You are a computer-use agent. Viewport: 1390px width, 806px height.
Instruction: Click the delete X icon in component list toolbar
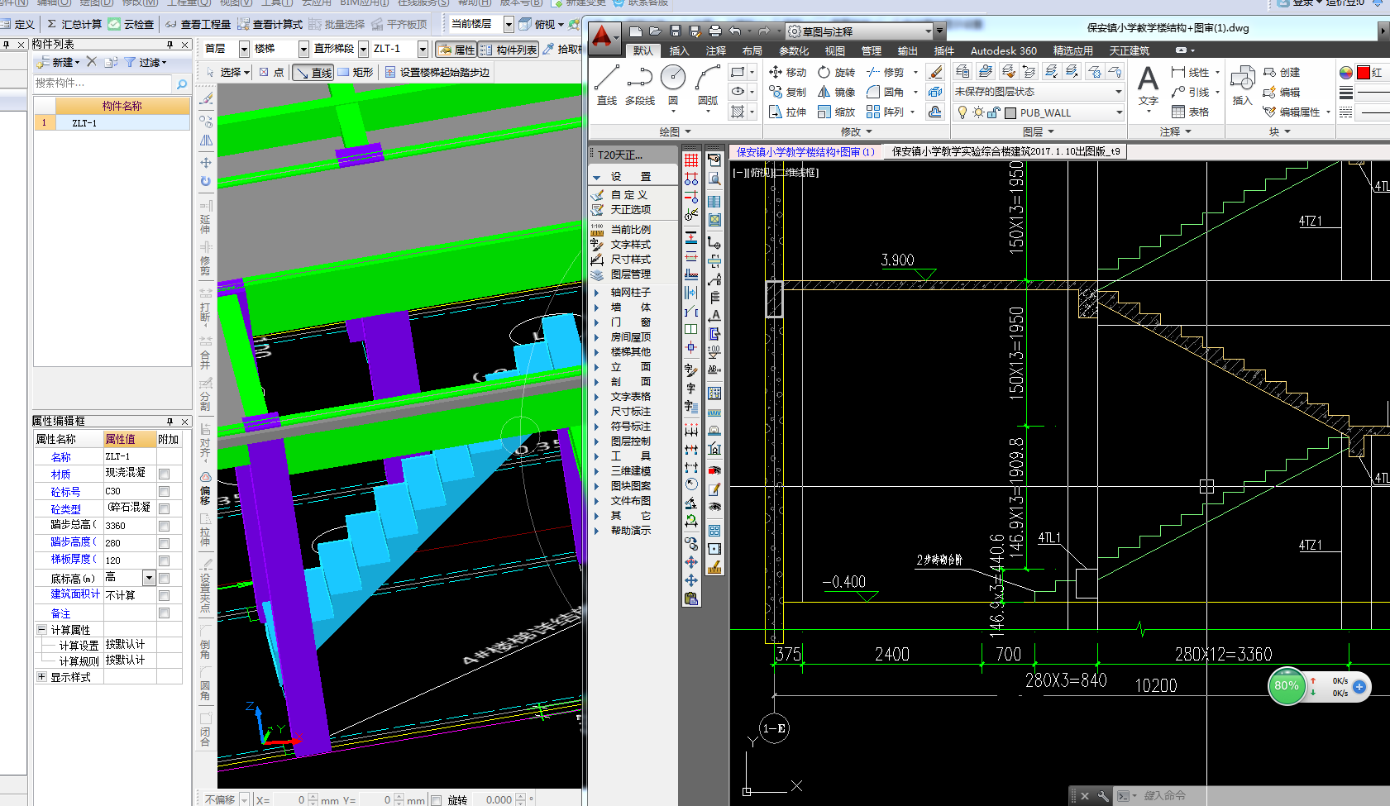coord(92,62)
